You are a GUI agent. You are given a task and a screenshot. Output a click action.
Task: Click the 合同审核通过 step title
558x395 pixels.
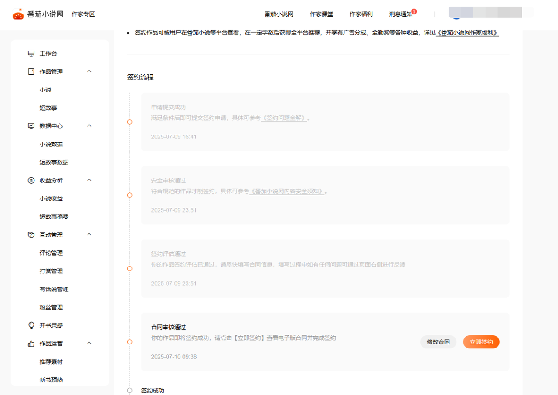point(169,327)
